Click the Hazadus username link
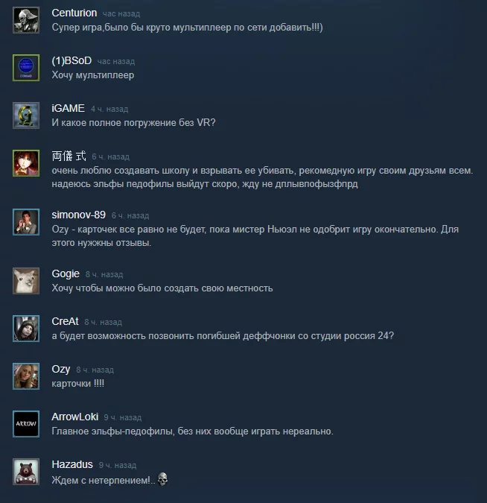 (72, 464)
